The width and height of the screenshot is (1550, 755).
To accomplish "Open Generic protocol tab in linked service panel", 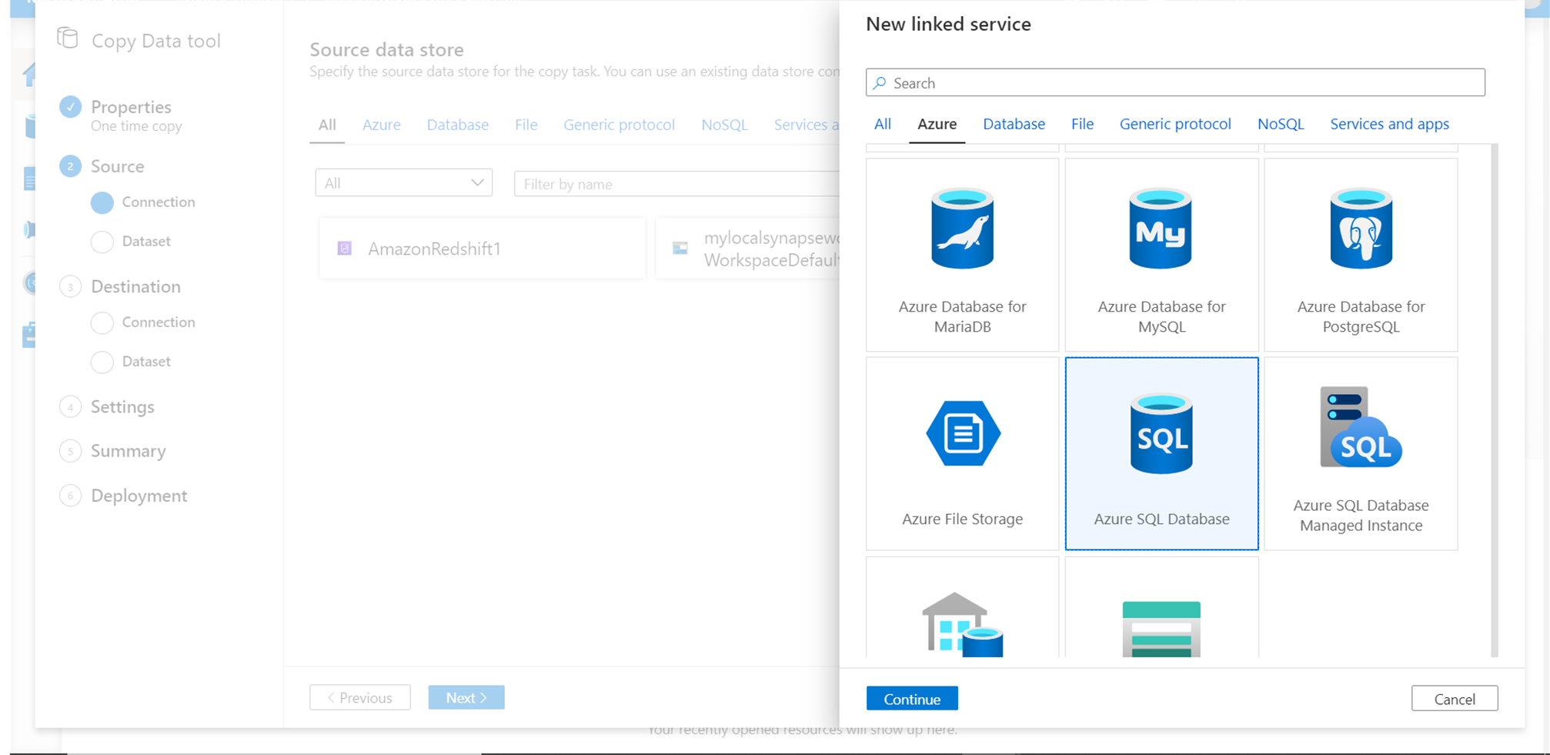I will 1175,124.
